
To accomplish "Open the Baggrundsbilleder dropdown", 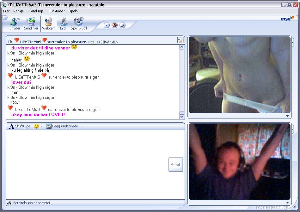I will click(x=65, y=126).
